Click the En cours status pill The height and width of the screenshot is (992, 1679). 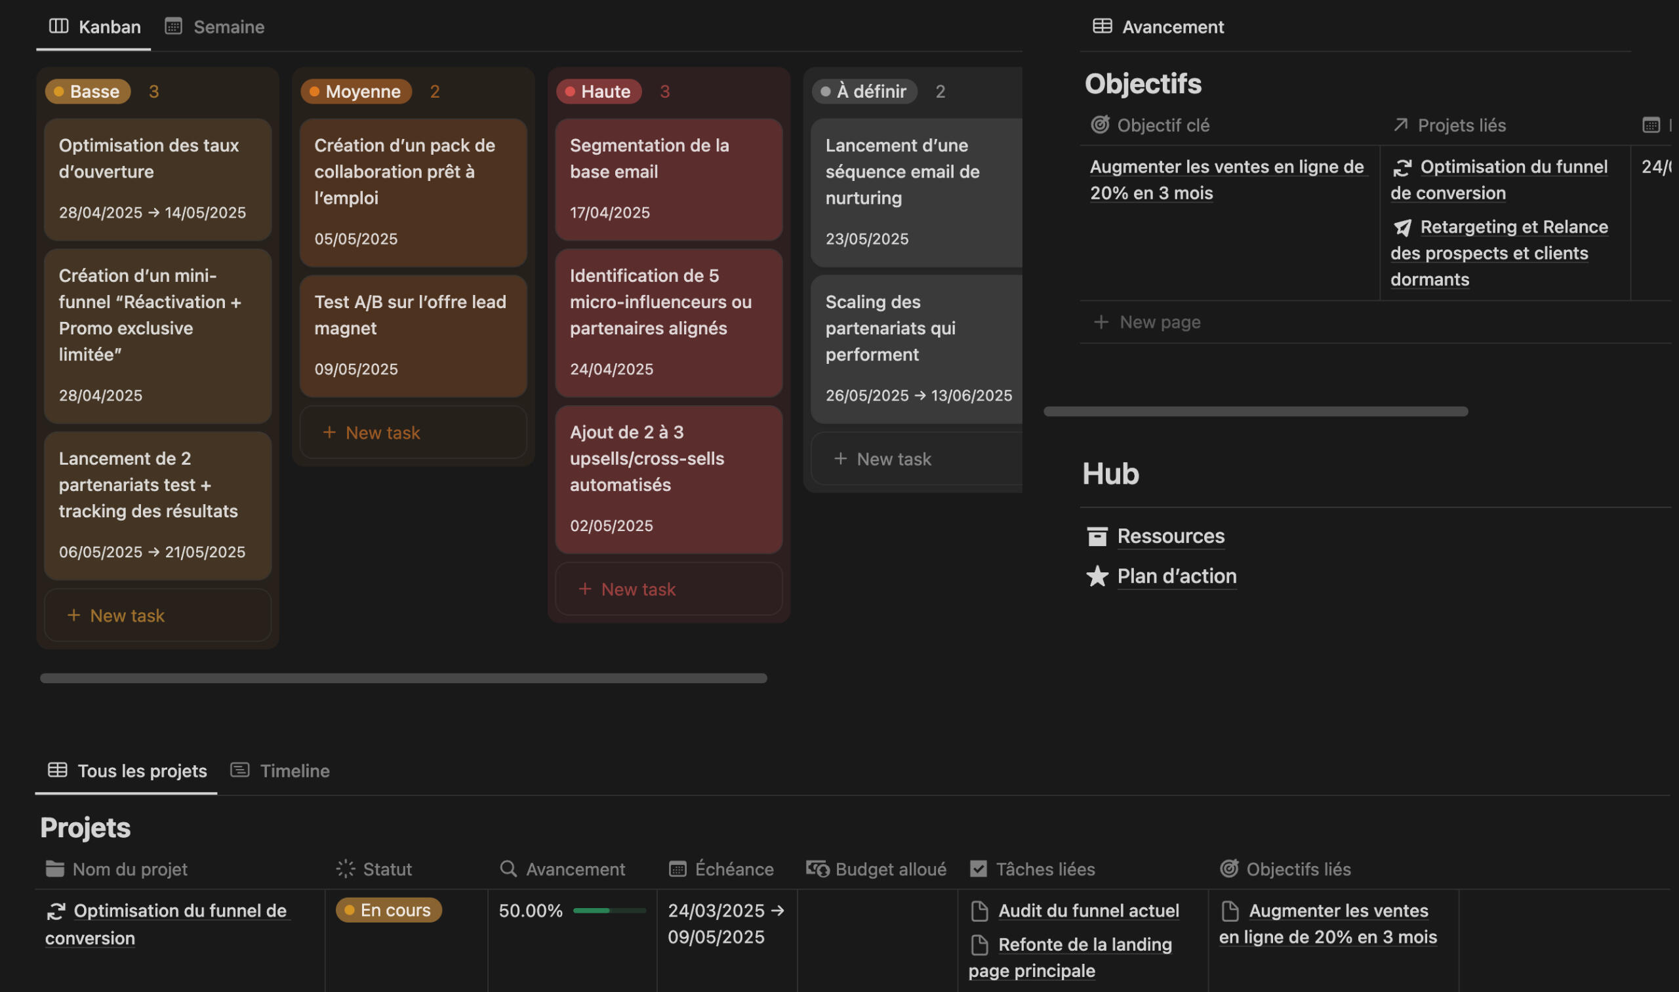coord(388,910)
